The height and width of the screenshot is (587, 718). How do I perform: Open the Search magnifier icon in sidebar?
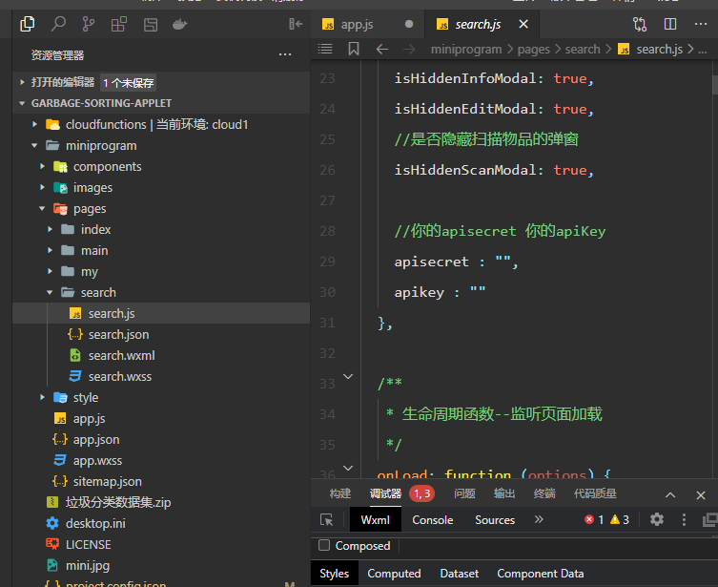tap(58, 24)
